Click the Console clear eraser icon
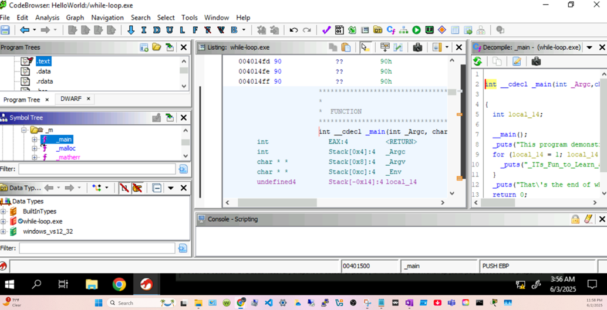The width and height of the screenshot is (607, 310). coord(588,219)
